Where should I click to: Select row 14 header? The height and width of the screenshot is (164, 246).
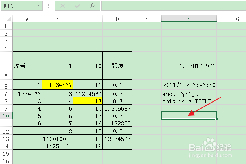[6, 146]
